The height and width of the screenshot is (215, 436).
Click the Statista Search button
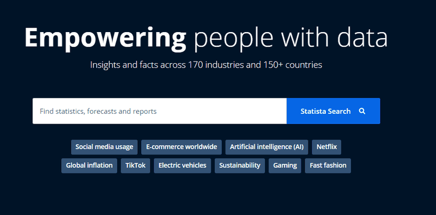[333, 111]
